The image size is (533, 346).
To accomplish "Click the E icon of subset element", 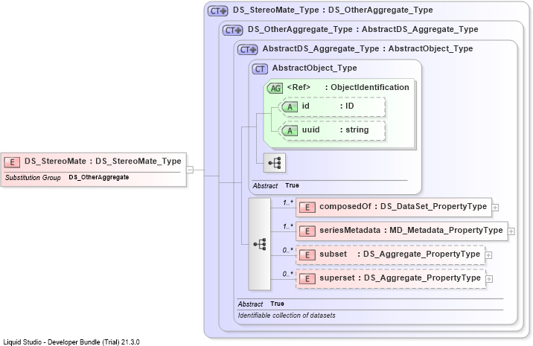I will 307,255.
